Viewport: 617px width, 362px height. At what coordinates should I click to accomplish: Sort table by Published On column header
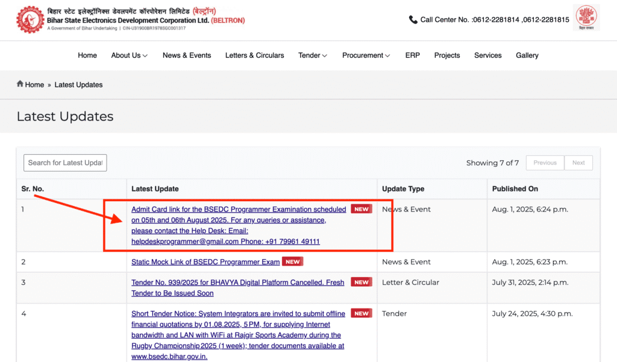tap(515, 189)
